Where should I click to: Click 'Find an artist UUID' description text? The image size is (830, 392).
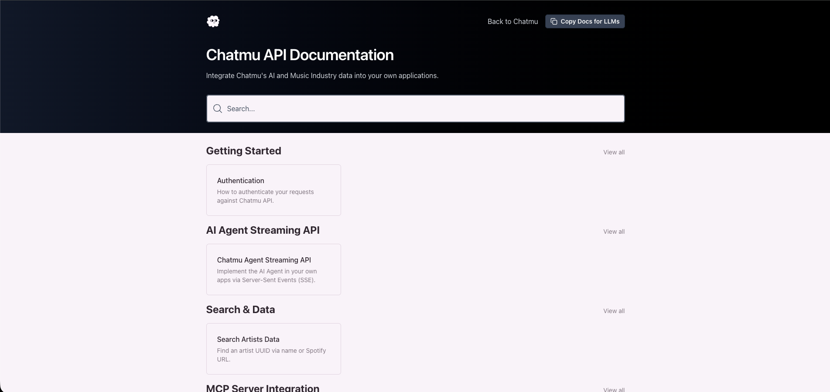click(271, 355)
